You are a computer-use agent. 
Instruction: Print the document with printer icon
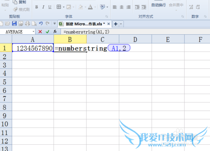point(27,23)
